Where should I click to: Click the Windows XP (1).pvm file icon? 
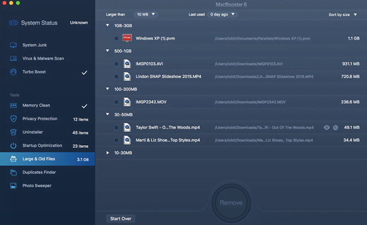[127, 38]
